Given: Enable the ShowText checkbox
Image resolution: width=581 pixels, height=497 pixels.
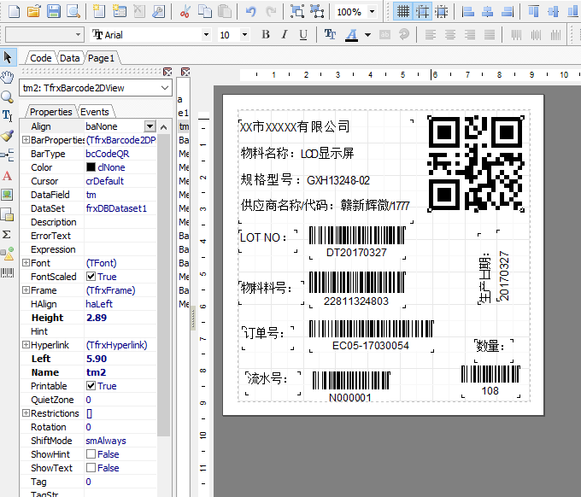Looking at the screenshot, I should (91, 468).
